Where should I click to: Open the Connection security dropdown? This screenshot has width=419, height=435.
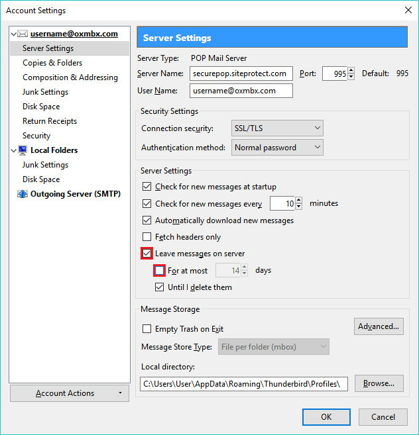(277, 128)
